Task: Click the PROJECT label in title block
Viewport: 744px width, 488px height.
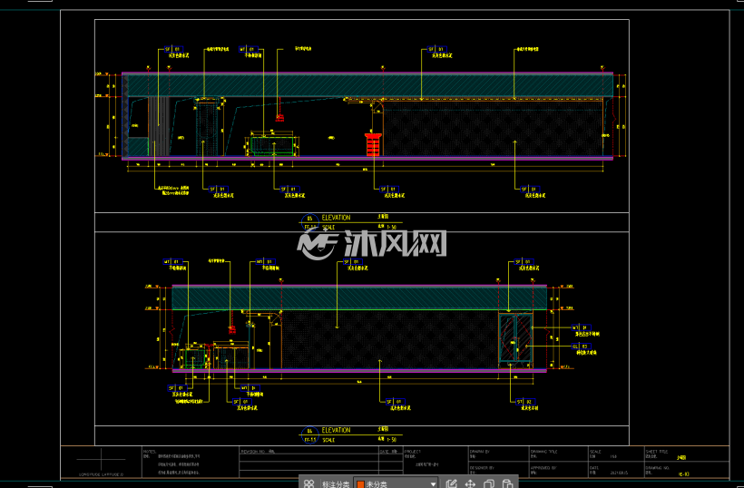Action: point(412,452)
